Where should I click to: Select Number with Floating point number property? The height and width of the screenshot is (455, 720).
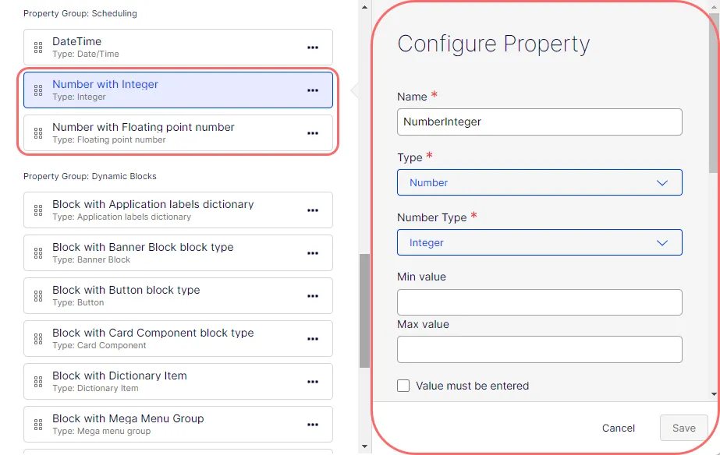tap(178, 133)
